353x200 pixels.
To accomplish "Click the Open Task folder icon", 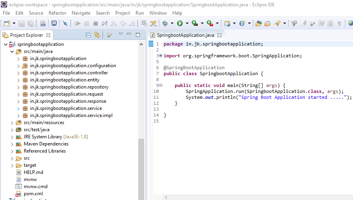I will (268, 23).
